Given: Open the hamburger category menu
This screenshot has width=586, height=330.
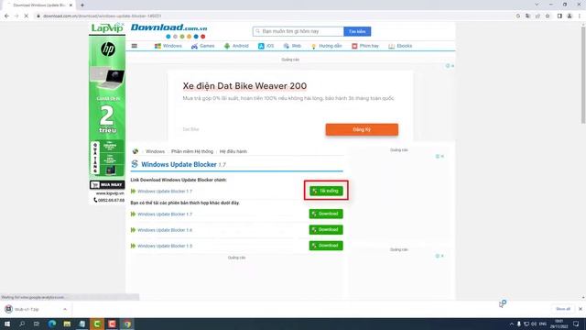Looking at the screenshot, I should tap(135, 46).
